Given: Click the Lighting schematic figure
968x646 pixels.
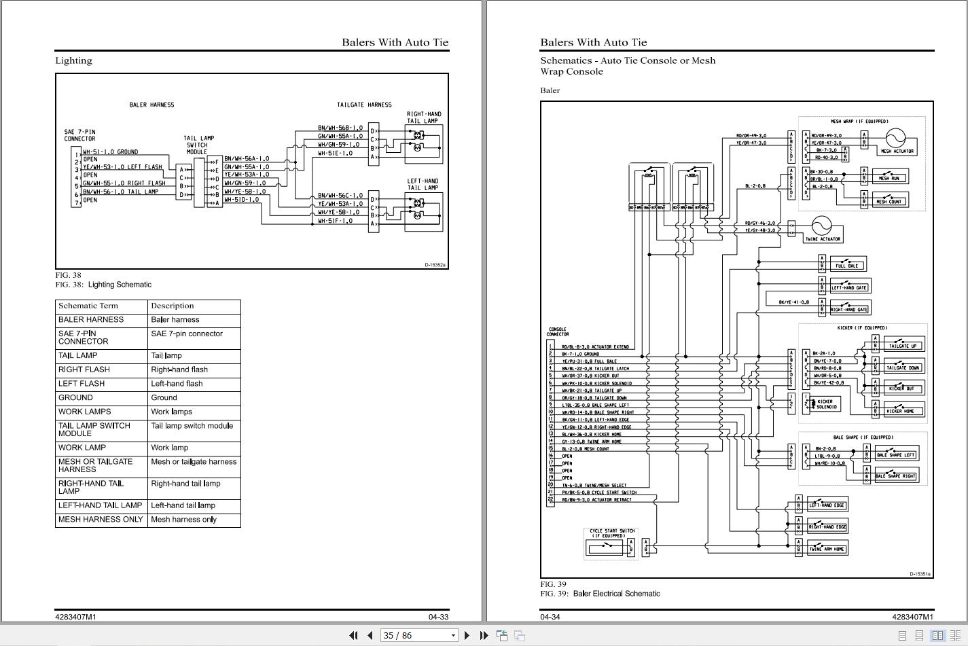Looking at the screenshot, I should click(252, 171).
